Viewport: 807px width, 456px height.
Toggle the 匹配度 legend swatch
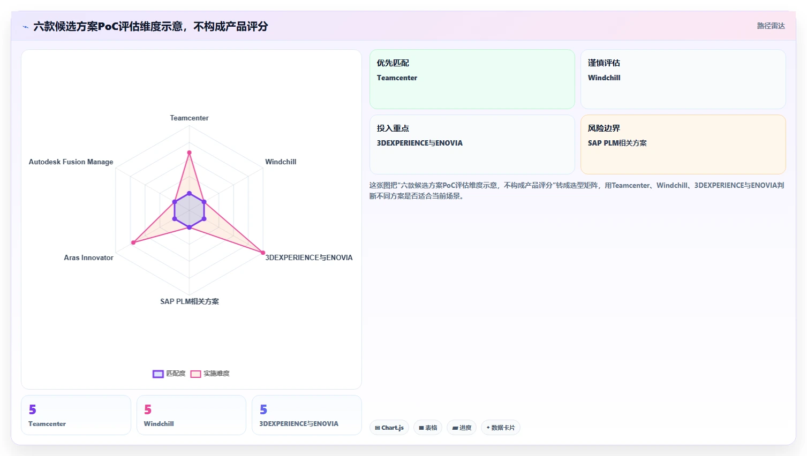click(x=158, y=374)
